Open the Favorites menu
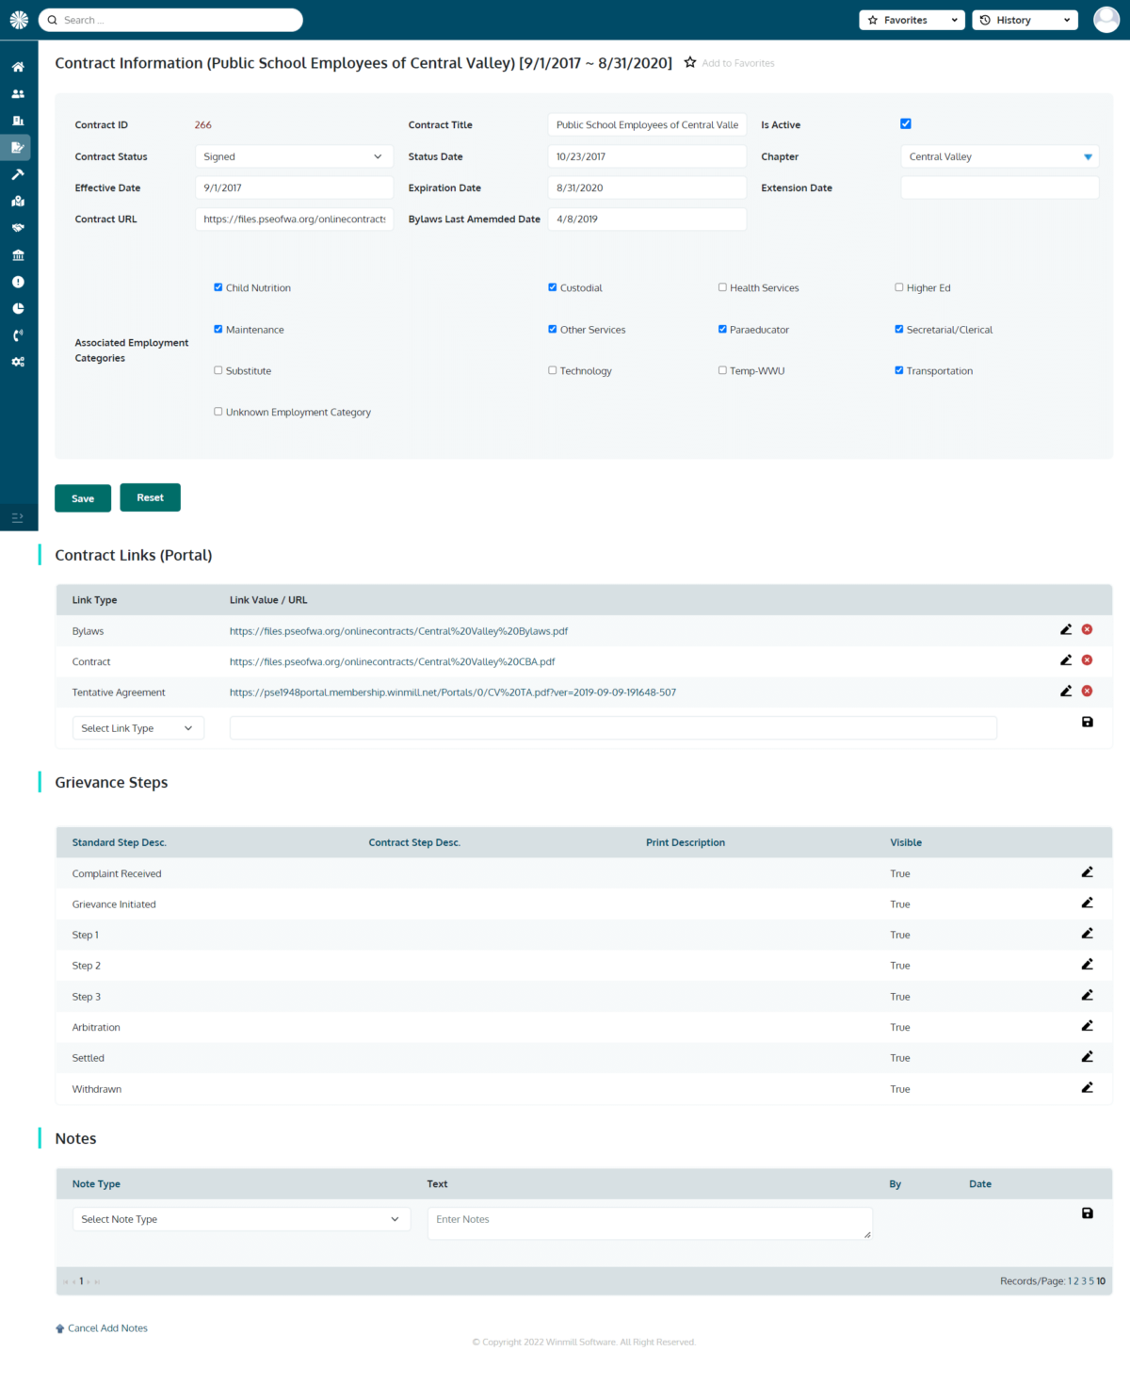This screenshot has height=1384, width=1130. pyautogui.click(x=911, y=20)
